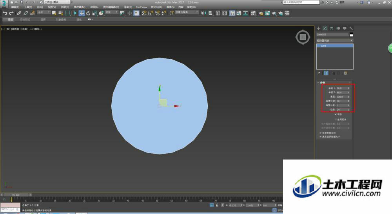Open the workspace selector dropdown
This screenshot has height=214, width=392.
(x=57, y=2)
